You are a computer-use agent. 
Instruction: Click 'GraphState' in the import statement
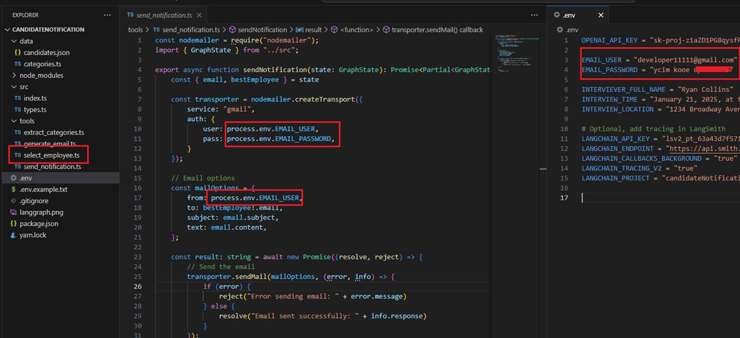click(211, 50)
